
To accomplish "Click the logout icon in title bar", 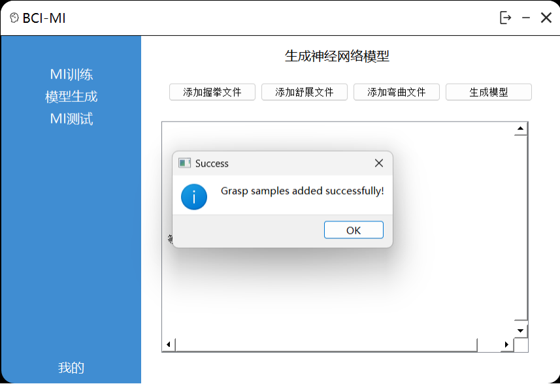I will (x=505, y=18).
